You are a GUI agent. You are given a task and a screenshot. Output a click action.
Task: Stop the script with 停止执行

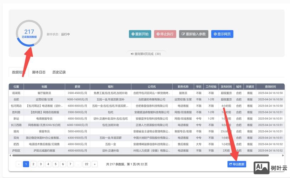point(165,34)
